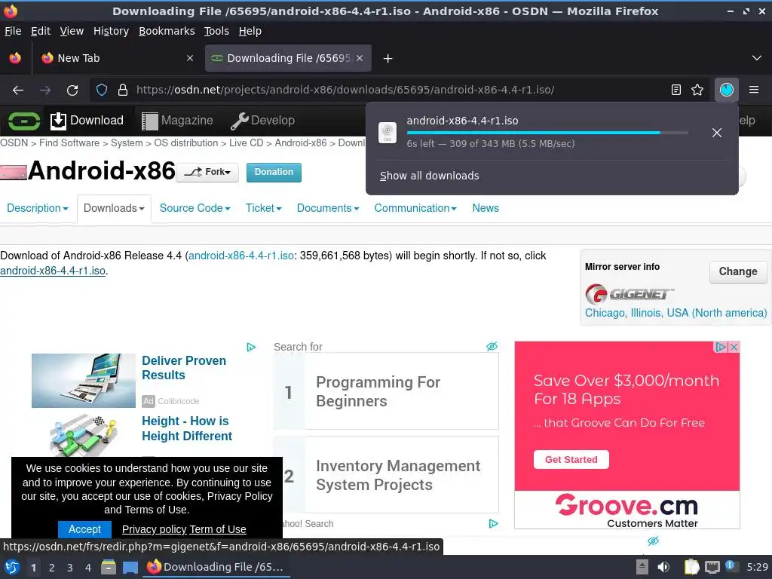Viewport: 772px width, 579px height.
Task: Click the OSDN green logo
Action: click(x=23, y=121)
